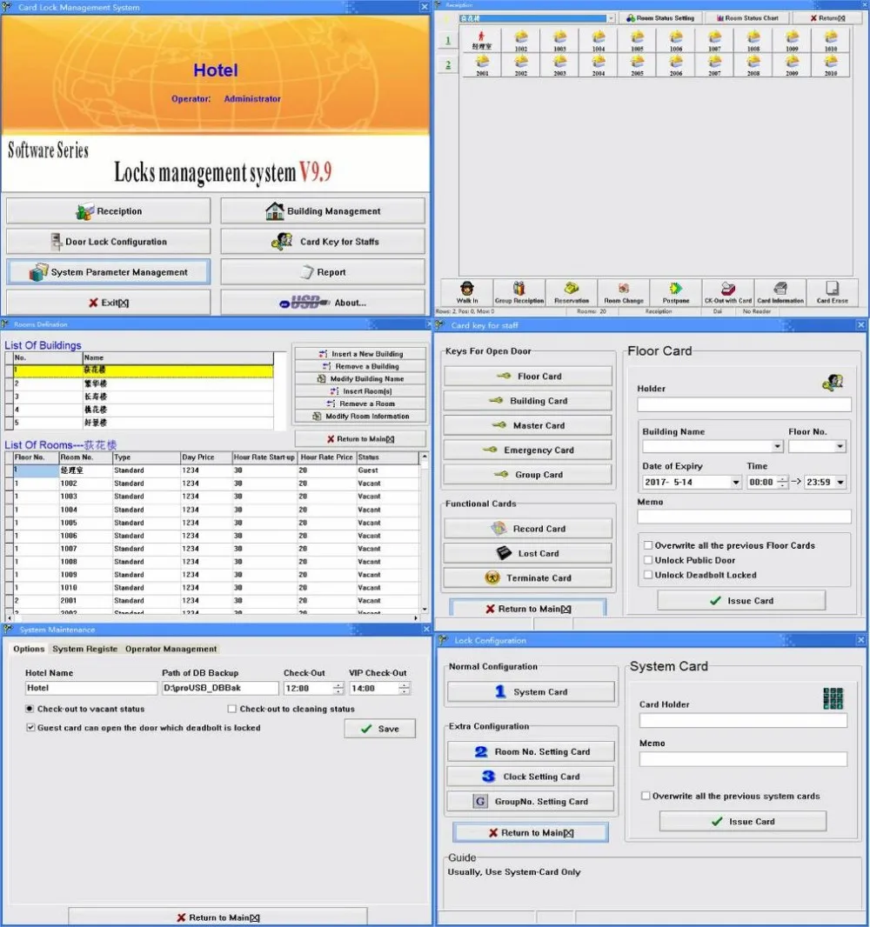870x927 pixels.
Task: Select the Card Erase icon
Action: (832, 291)
